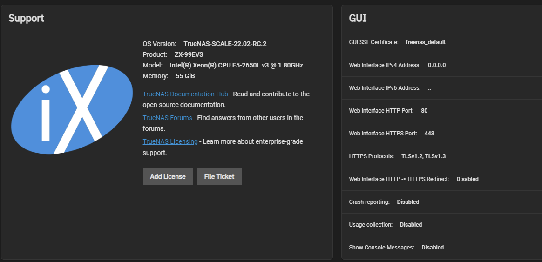Image resolution: width=542 pixels, height=262 pixels.
Task: Select the Web Interface IPv4 Address label
Action: 385,65
